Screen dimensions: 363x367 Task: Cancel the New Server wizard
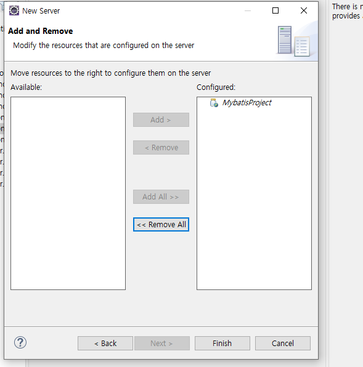[x=283, y=344]
